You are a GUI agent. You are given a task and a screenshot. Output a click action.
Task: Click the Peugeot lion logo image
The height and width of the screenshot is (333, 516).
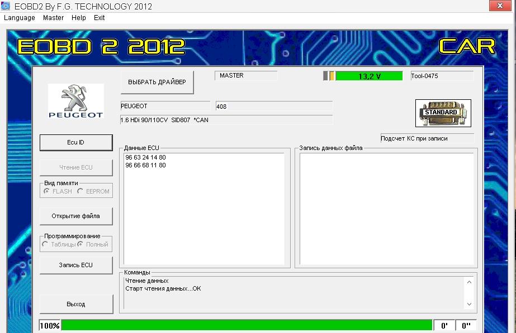pos(76,101)
